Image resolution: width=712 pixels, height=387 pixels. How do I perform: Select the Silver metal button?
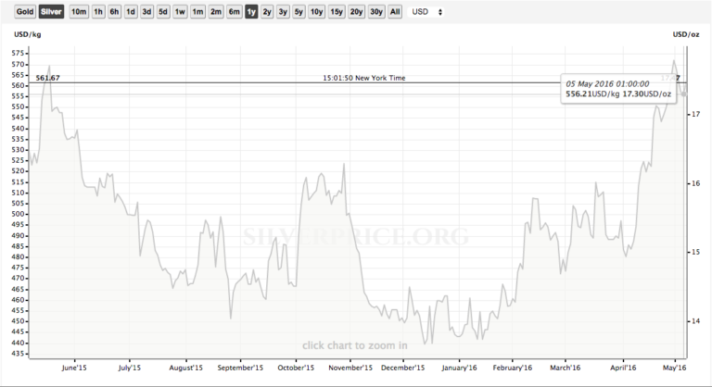point(51,12)
